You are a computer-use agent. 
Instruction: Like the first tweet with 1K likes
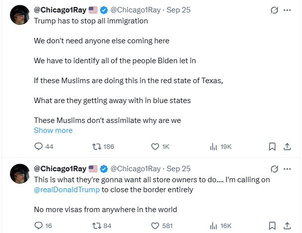(x=155, y=146)
